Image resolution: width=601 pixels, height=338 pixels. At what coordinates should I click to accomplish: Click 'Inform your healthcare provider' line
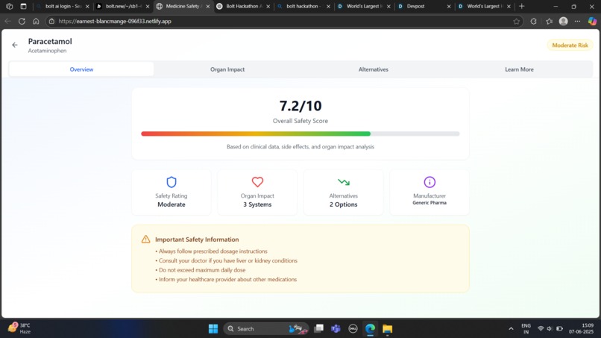[226, 279]
